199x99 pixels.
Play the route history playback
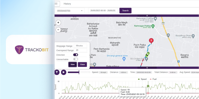coord(64,72)
